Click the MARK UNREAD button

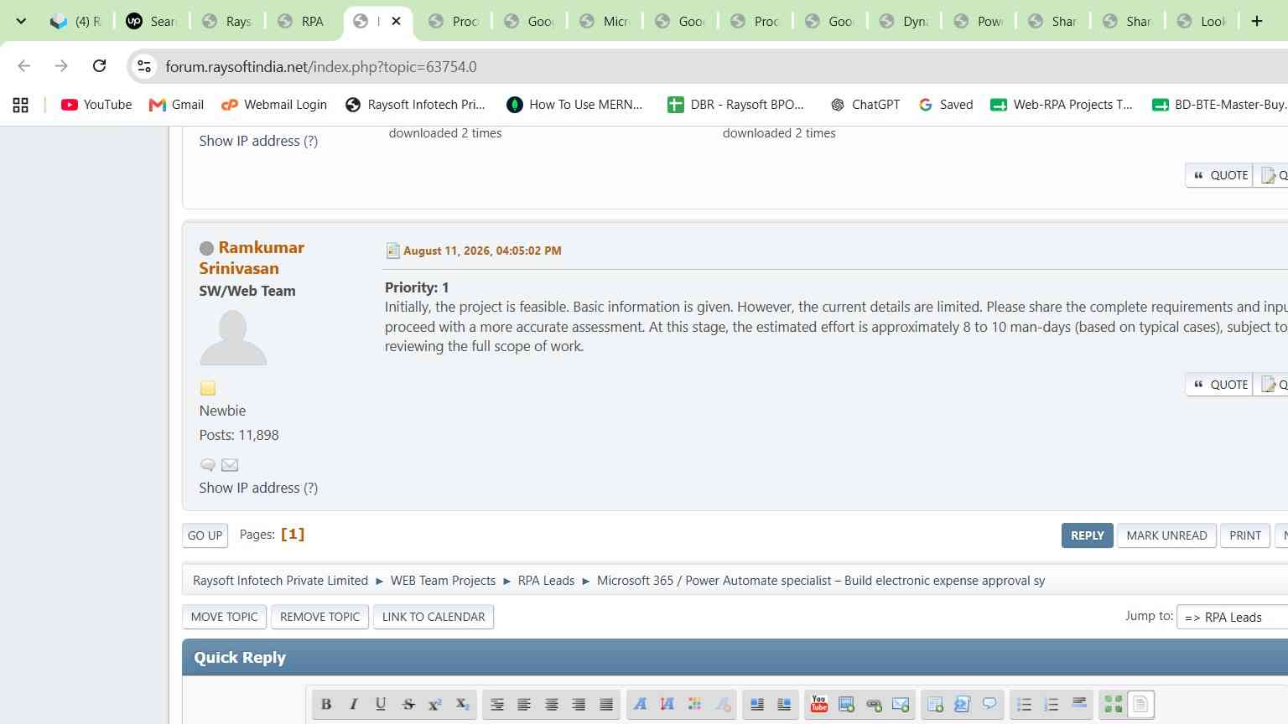coord(1166,535)
